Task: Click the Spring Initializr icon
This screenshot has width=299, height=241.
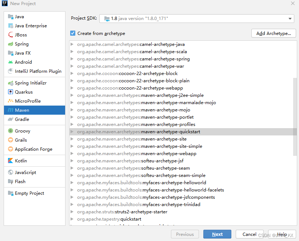Action: 11,83
